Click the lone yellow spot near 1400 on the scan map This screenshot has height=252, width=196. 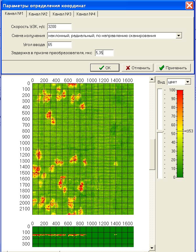coord(116,164)
